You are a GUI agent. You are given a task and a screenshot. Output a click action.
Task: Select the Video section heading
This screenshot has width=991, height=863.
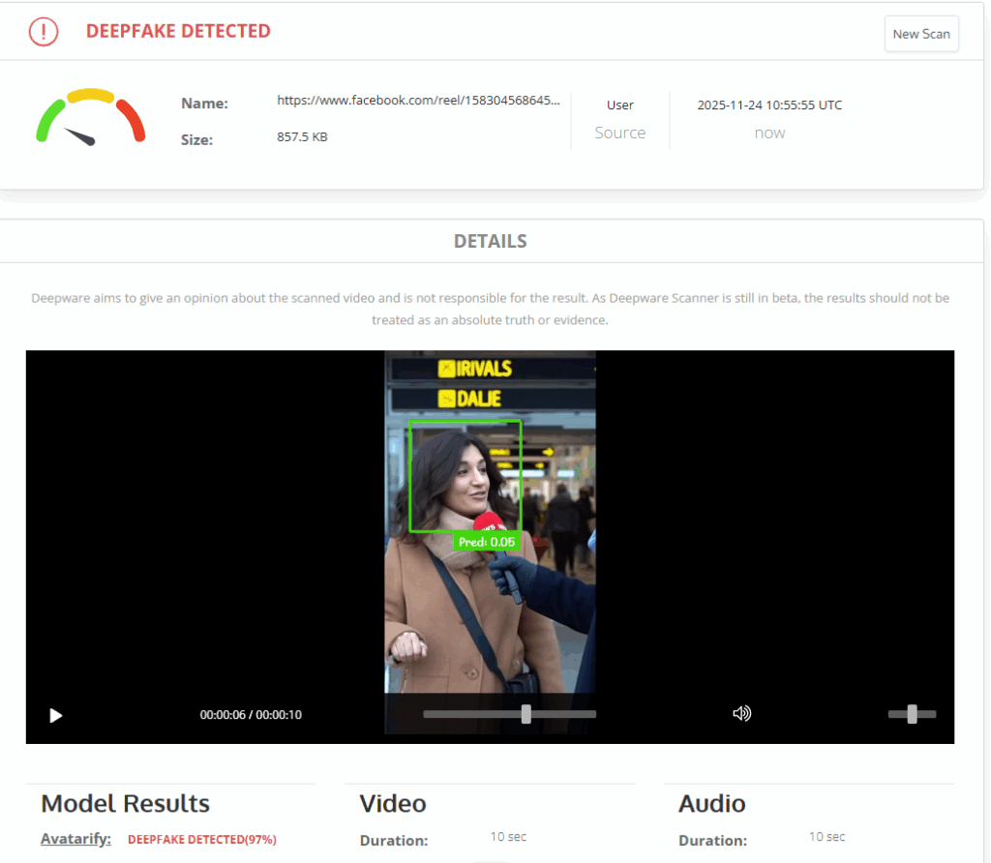tap(392, 803)
